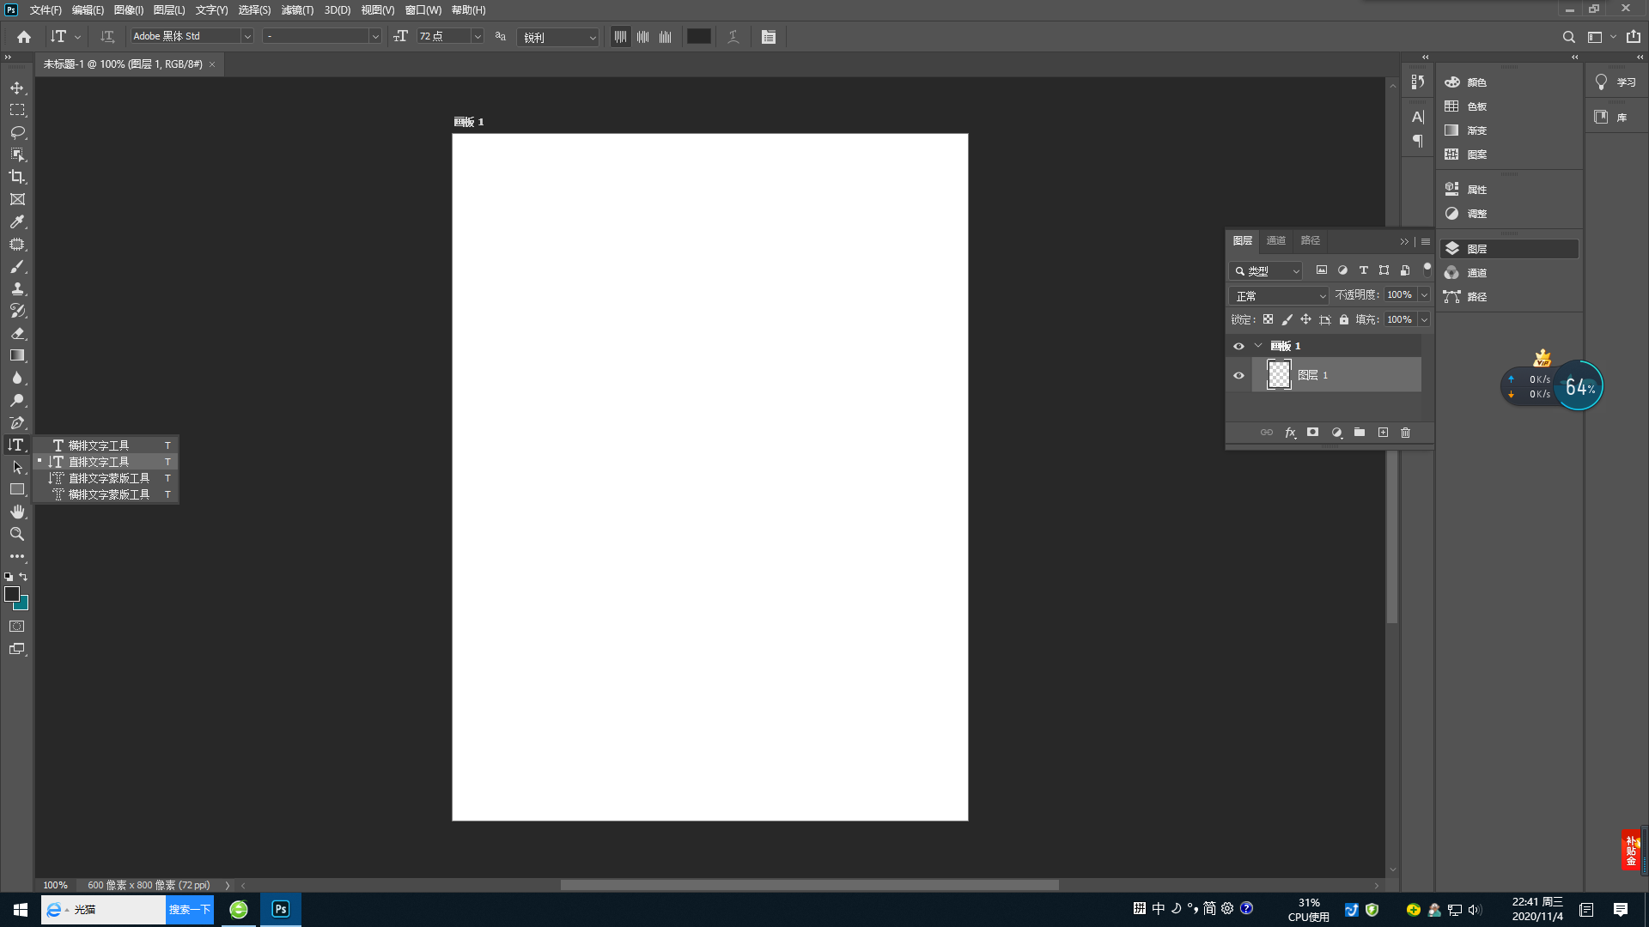Toggle lock transparent pixels
1649x927 pixels.
click(1268, 319)
